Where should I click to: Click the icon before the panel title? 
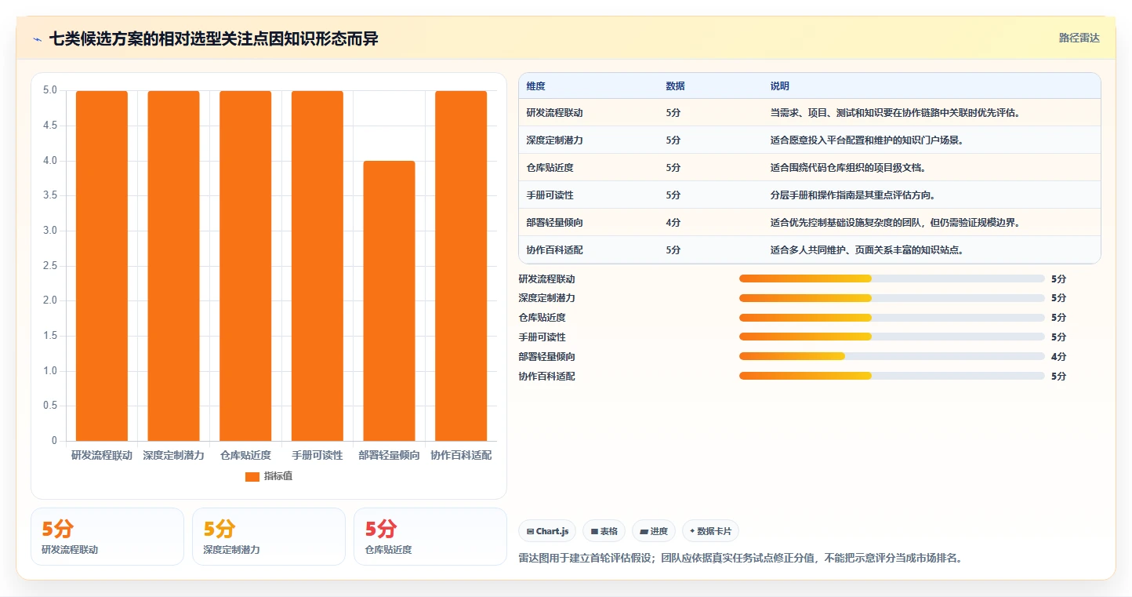click(x=38, y=38)
